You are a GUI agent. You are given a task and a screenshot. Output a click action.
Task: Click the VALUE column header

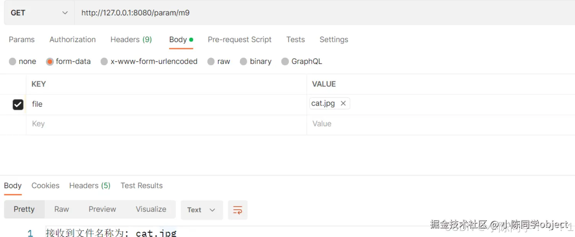pyautogui.click(x=324, y=84)
